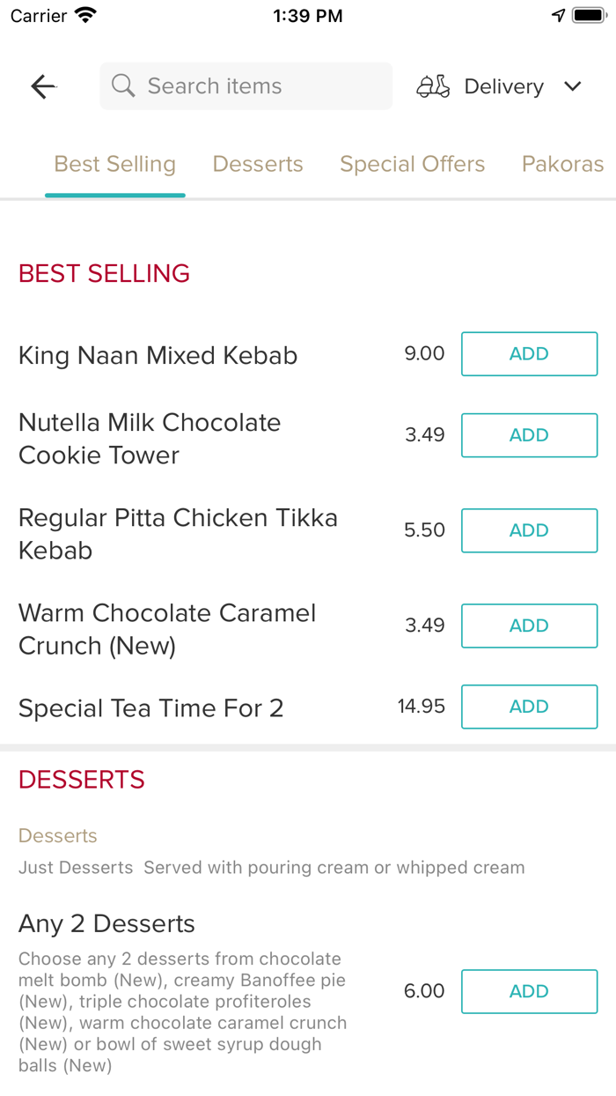Switch to the Best Selling tab
The height and width of the screenshot is (1096, 616).
[115, 165]
